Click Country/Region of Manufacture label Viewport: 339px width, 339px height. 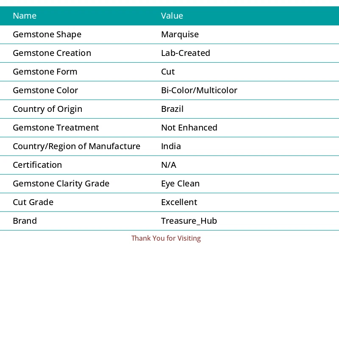[x=76, y=146]
